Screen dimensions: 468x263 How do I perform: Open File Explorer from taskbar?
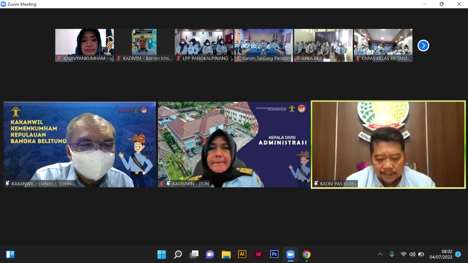[x=226, y=255]
